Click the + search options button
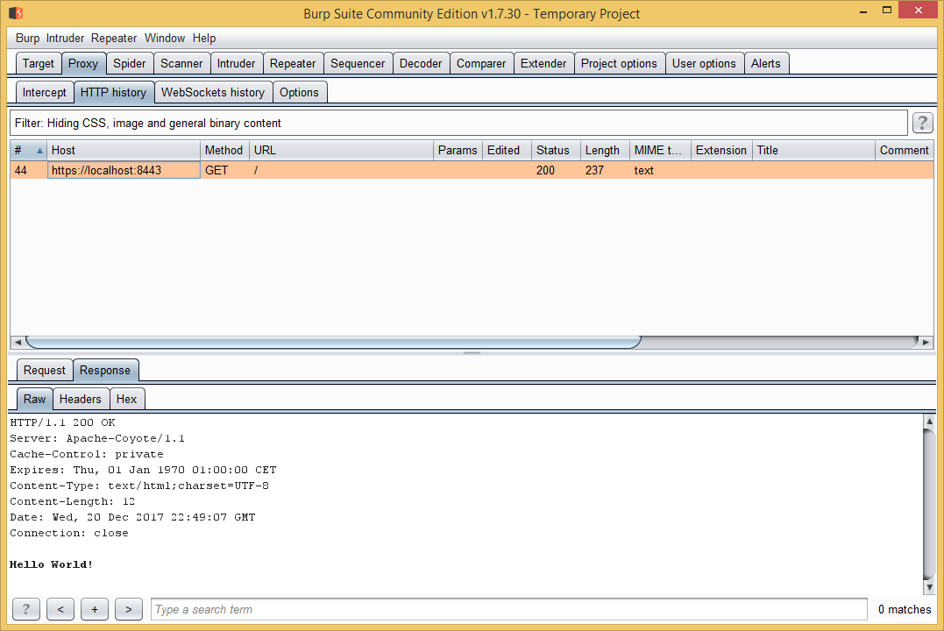944x631 pixels. tap(95, 609)
